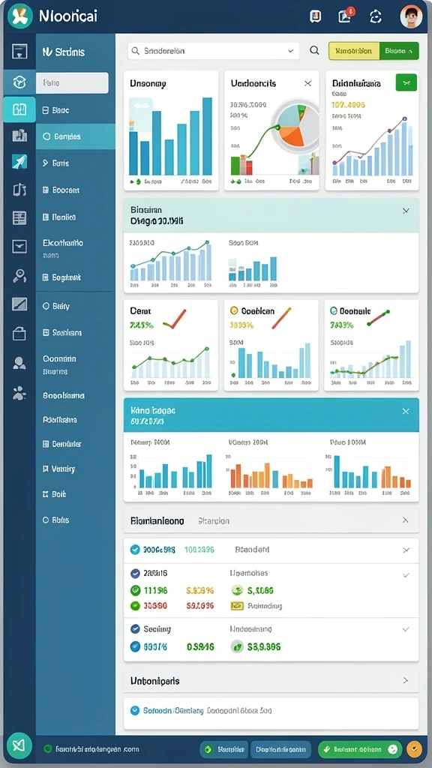Click the line chart icon in sidebar

(19, 304)
